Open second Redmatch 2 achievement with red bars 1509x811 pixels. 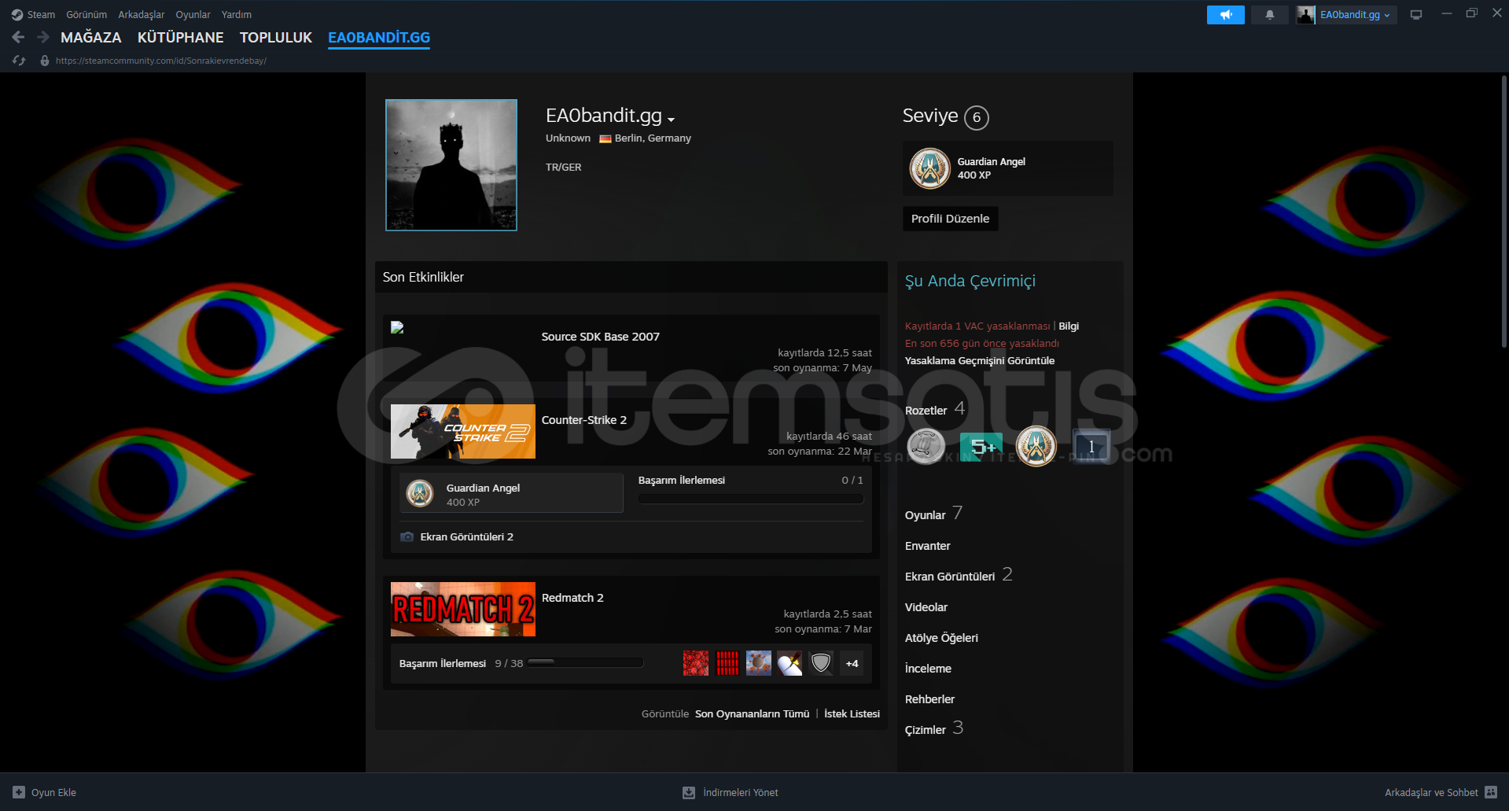click(x=727, y=663)
